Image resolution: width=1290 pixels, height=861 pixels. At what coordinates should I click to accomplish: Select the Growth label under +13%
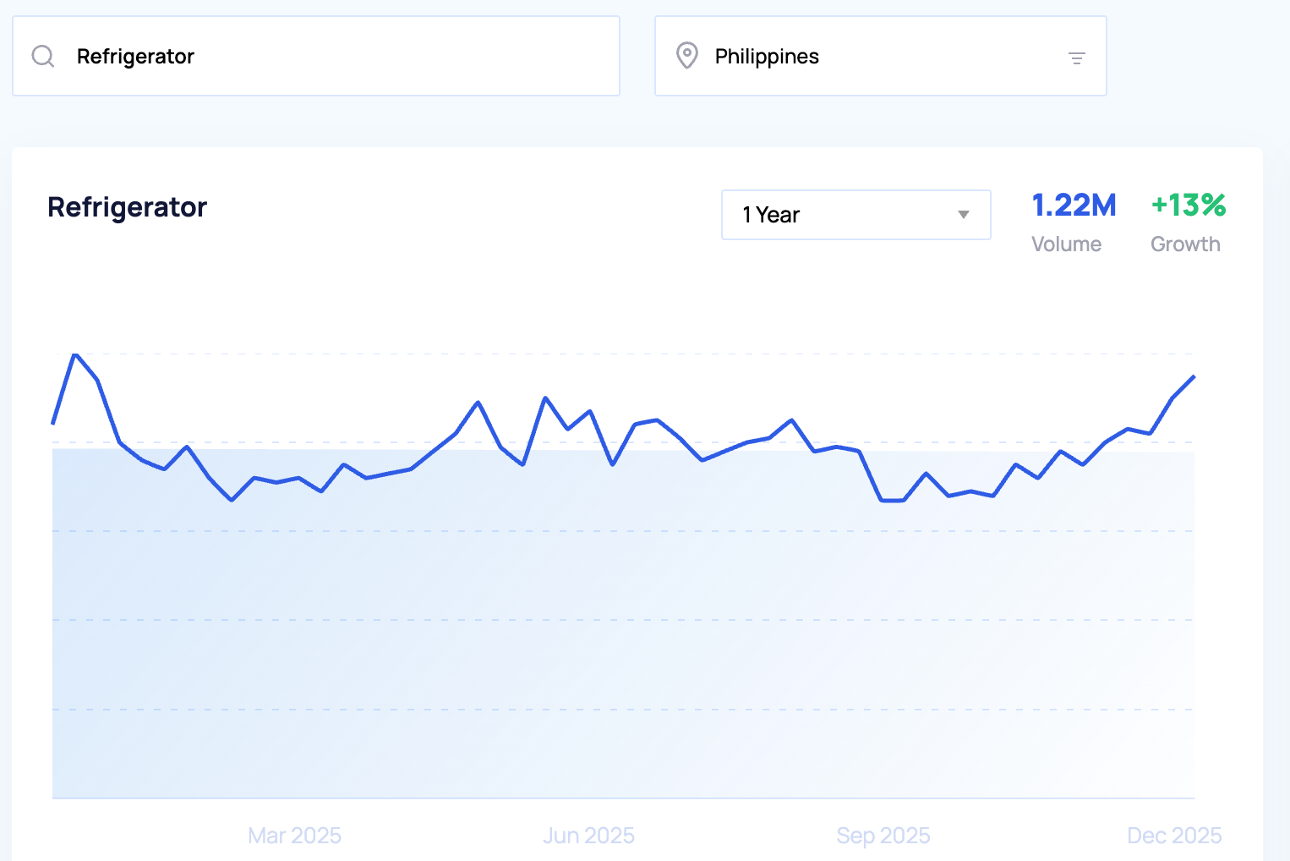1185,244
